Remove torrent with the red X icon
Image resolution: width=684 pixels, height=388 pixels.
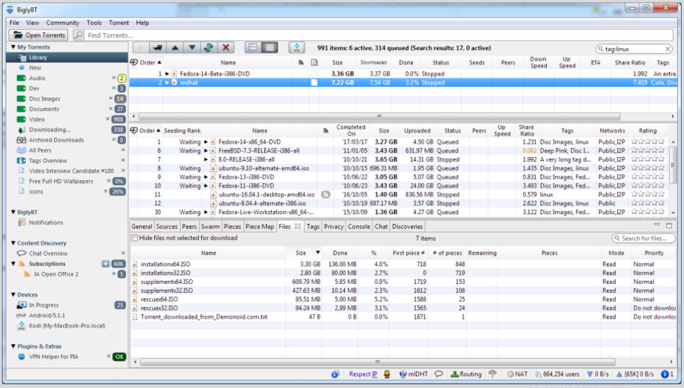(x=226, y=47)
